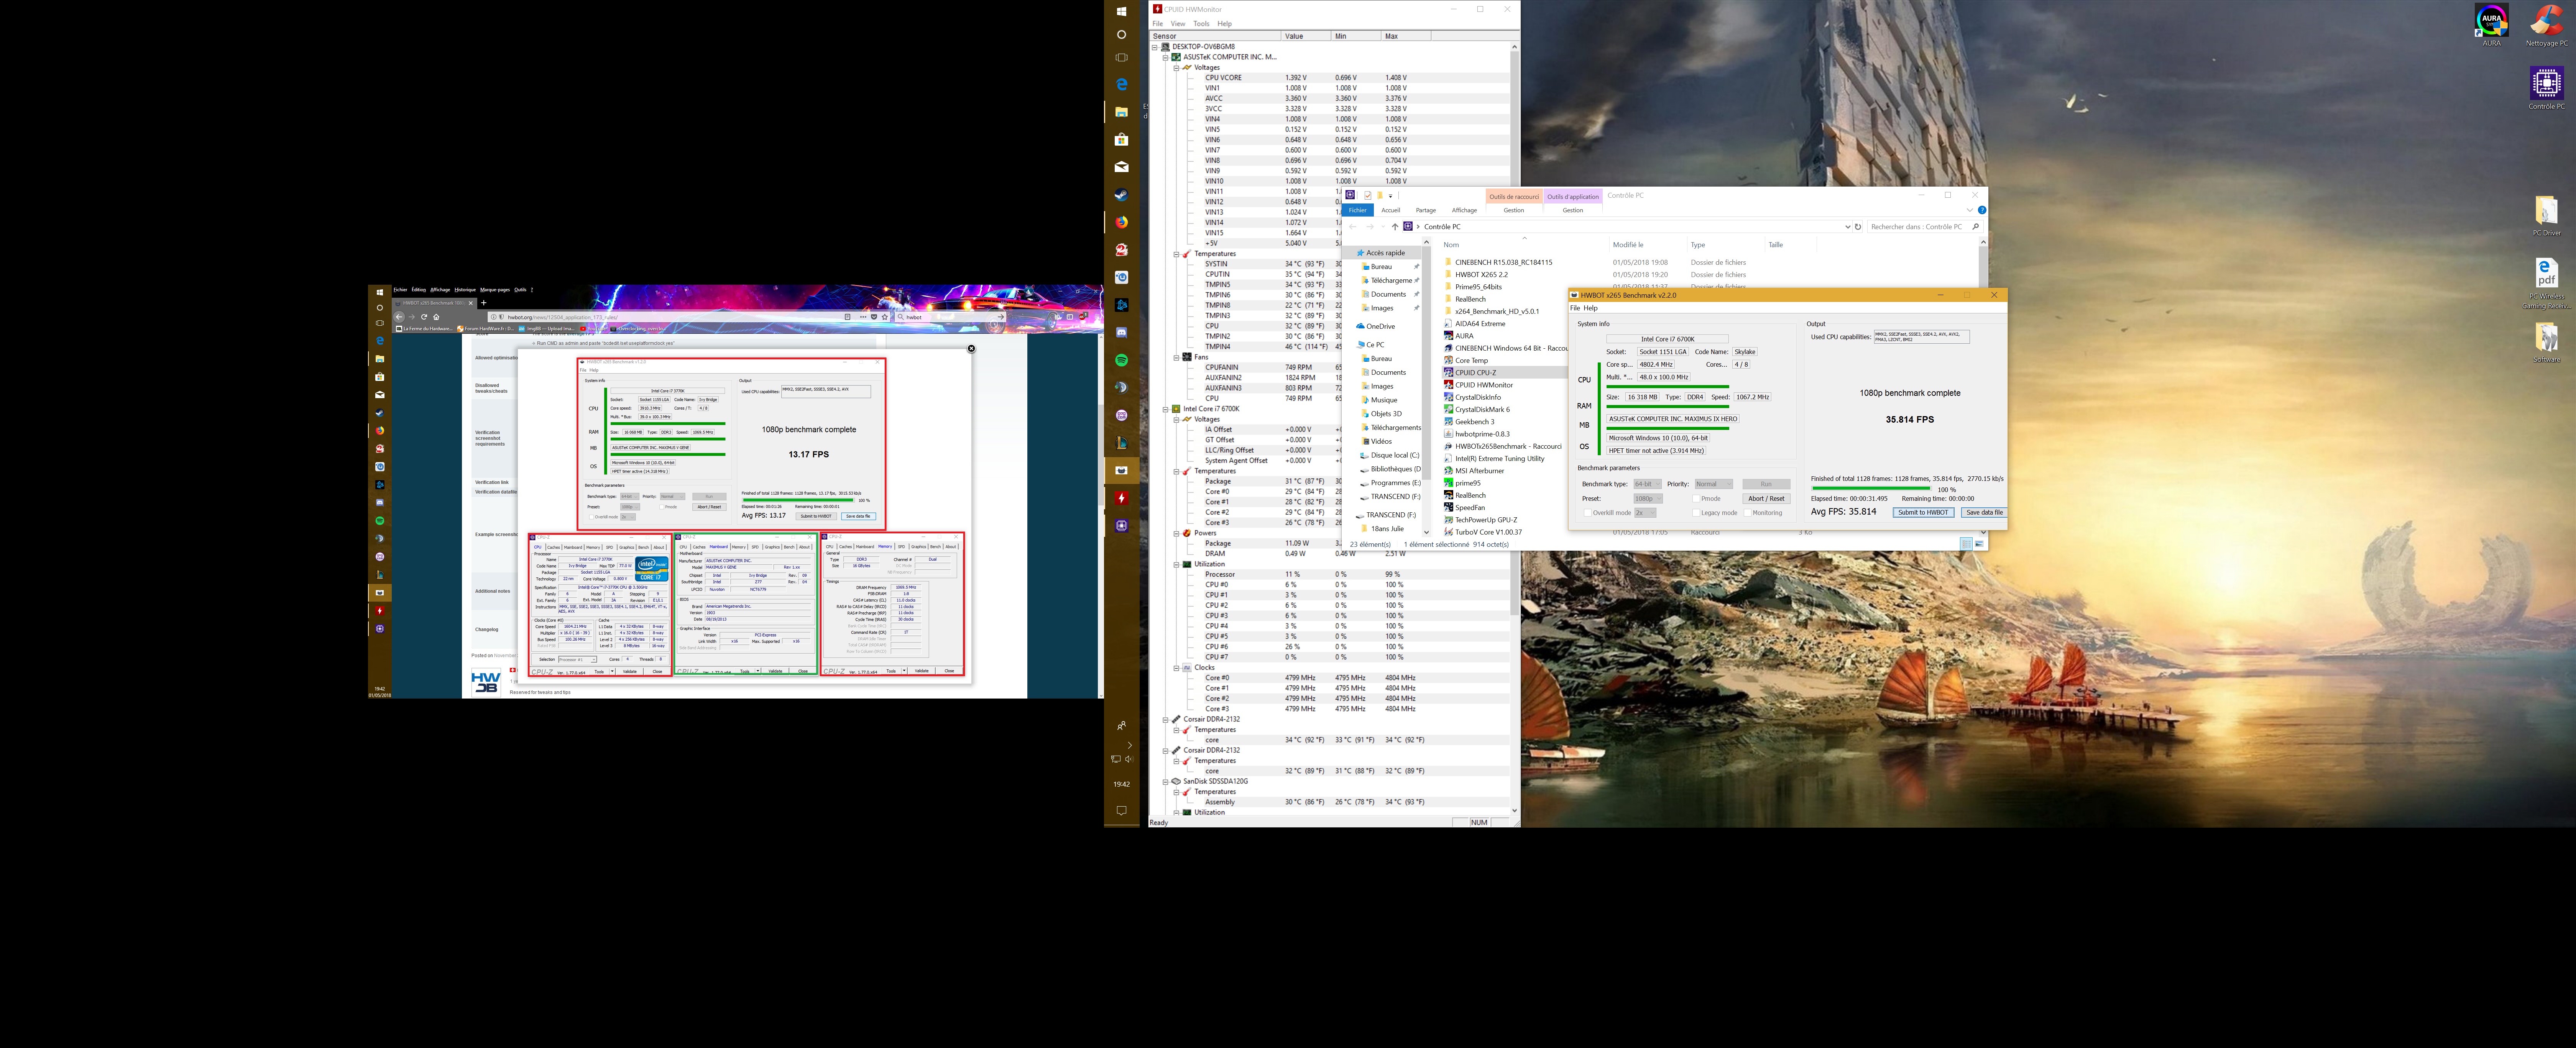Open HWMonitor Tools menu

click(1201, 24)
